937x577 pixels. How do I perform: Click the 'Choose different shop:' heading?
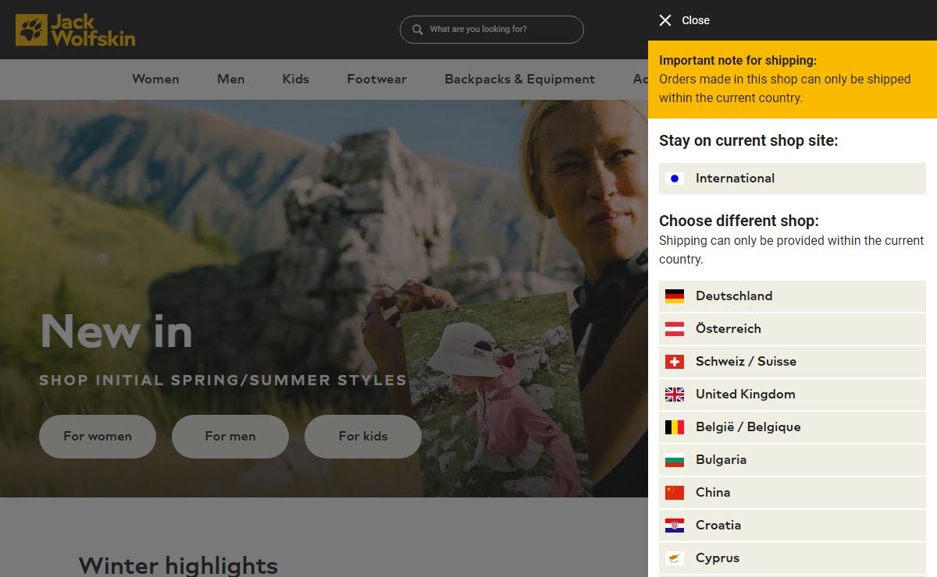pos(739,221)
